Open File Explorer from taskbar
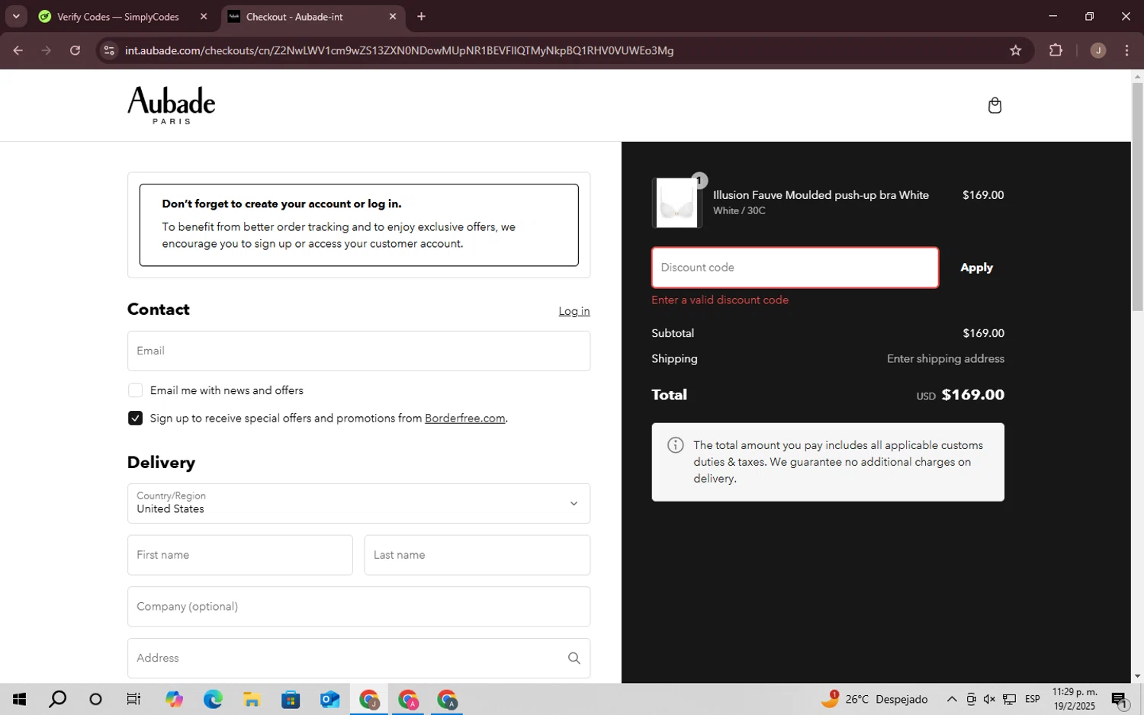This screenshot has height=715, width=1144. pos(252,699)
